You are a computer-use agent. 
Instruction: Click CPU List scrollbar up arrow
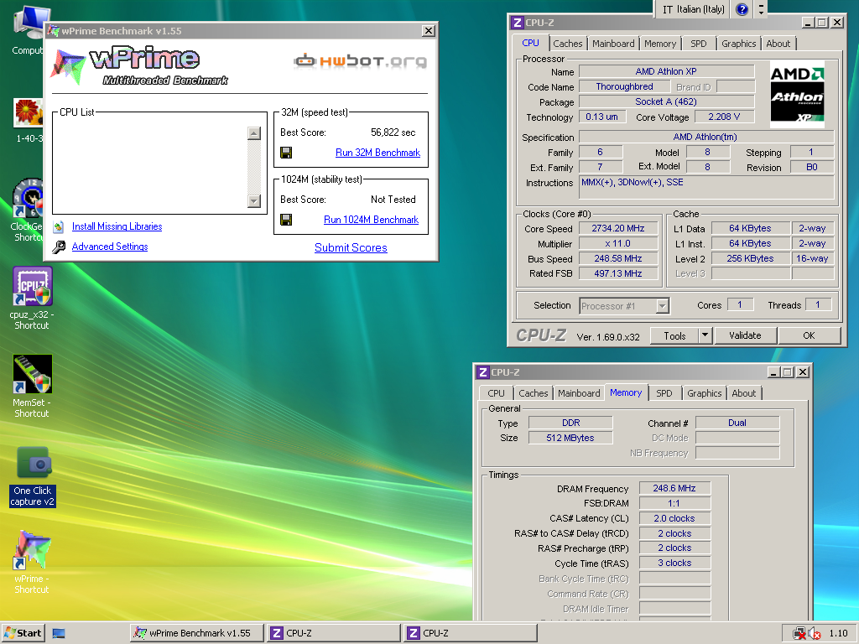click(253, 133)
